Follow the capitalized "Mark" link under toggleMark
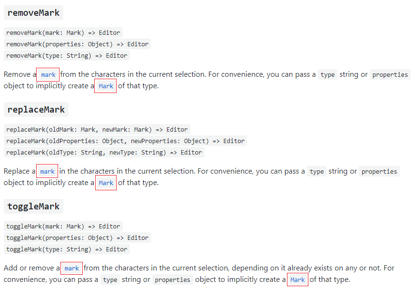 tap(297, 280)
